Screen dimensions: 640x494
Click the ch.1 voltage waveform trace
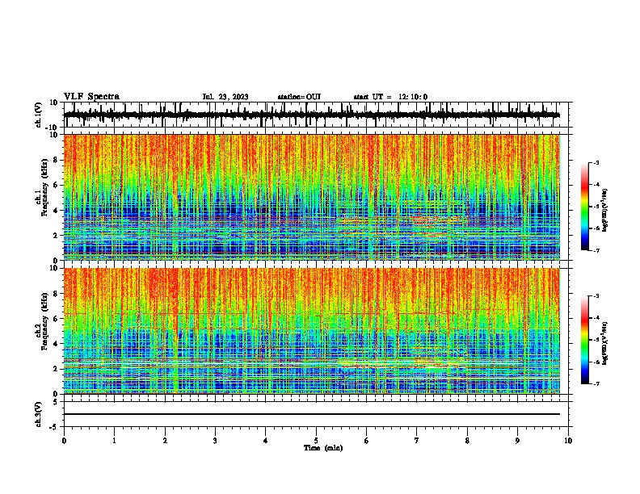[x=311, y=115]
